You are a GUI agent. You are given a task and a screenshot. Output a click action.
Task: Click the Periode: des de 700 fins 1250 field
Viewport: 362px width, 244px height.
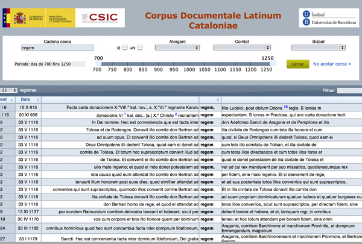click(49, 64)
